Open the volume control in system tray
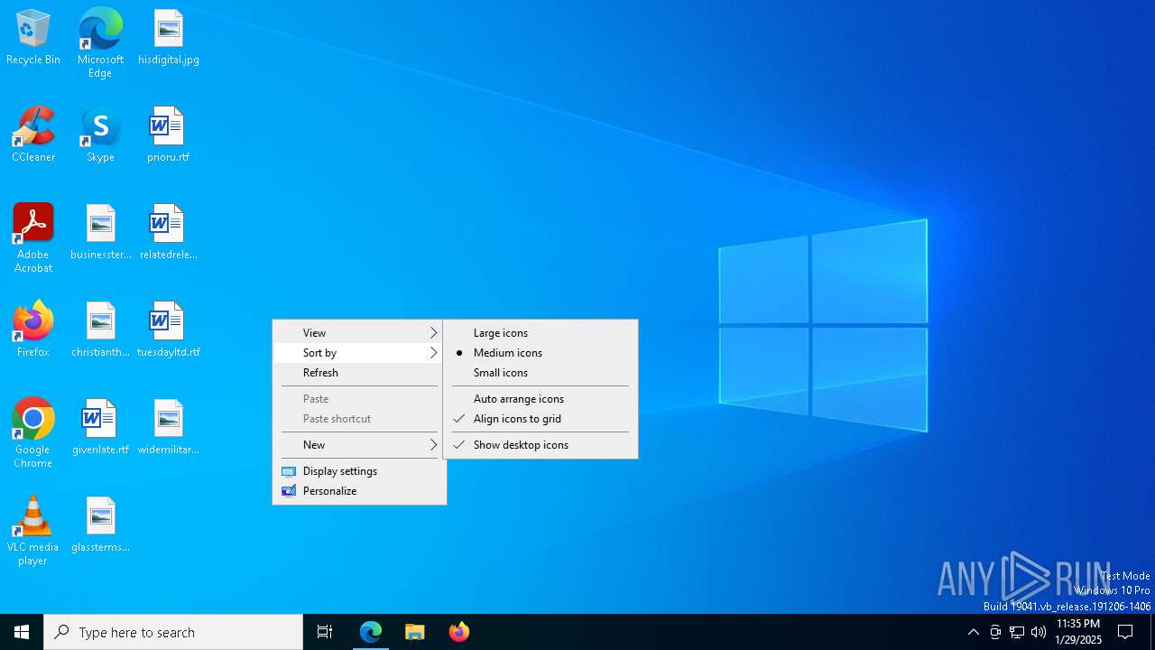1155x650 pixels. click(1039, 632)
